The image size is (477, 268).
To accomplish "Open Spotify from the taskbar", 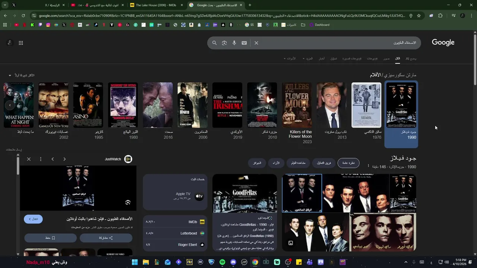I will pyautogui.click(x=222, y=262).
